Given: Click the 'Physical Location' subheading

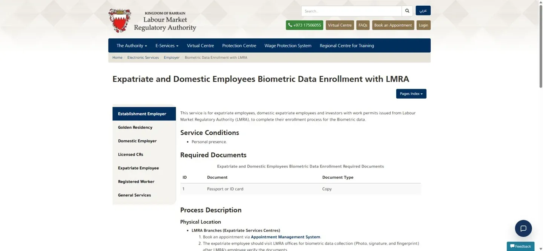Looking at the screenshot, I should point(201,222).
